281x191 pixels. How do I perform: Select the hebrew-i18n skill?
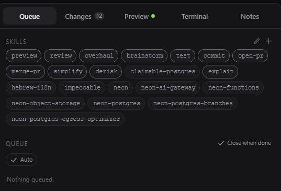31,87
